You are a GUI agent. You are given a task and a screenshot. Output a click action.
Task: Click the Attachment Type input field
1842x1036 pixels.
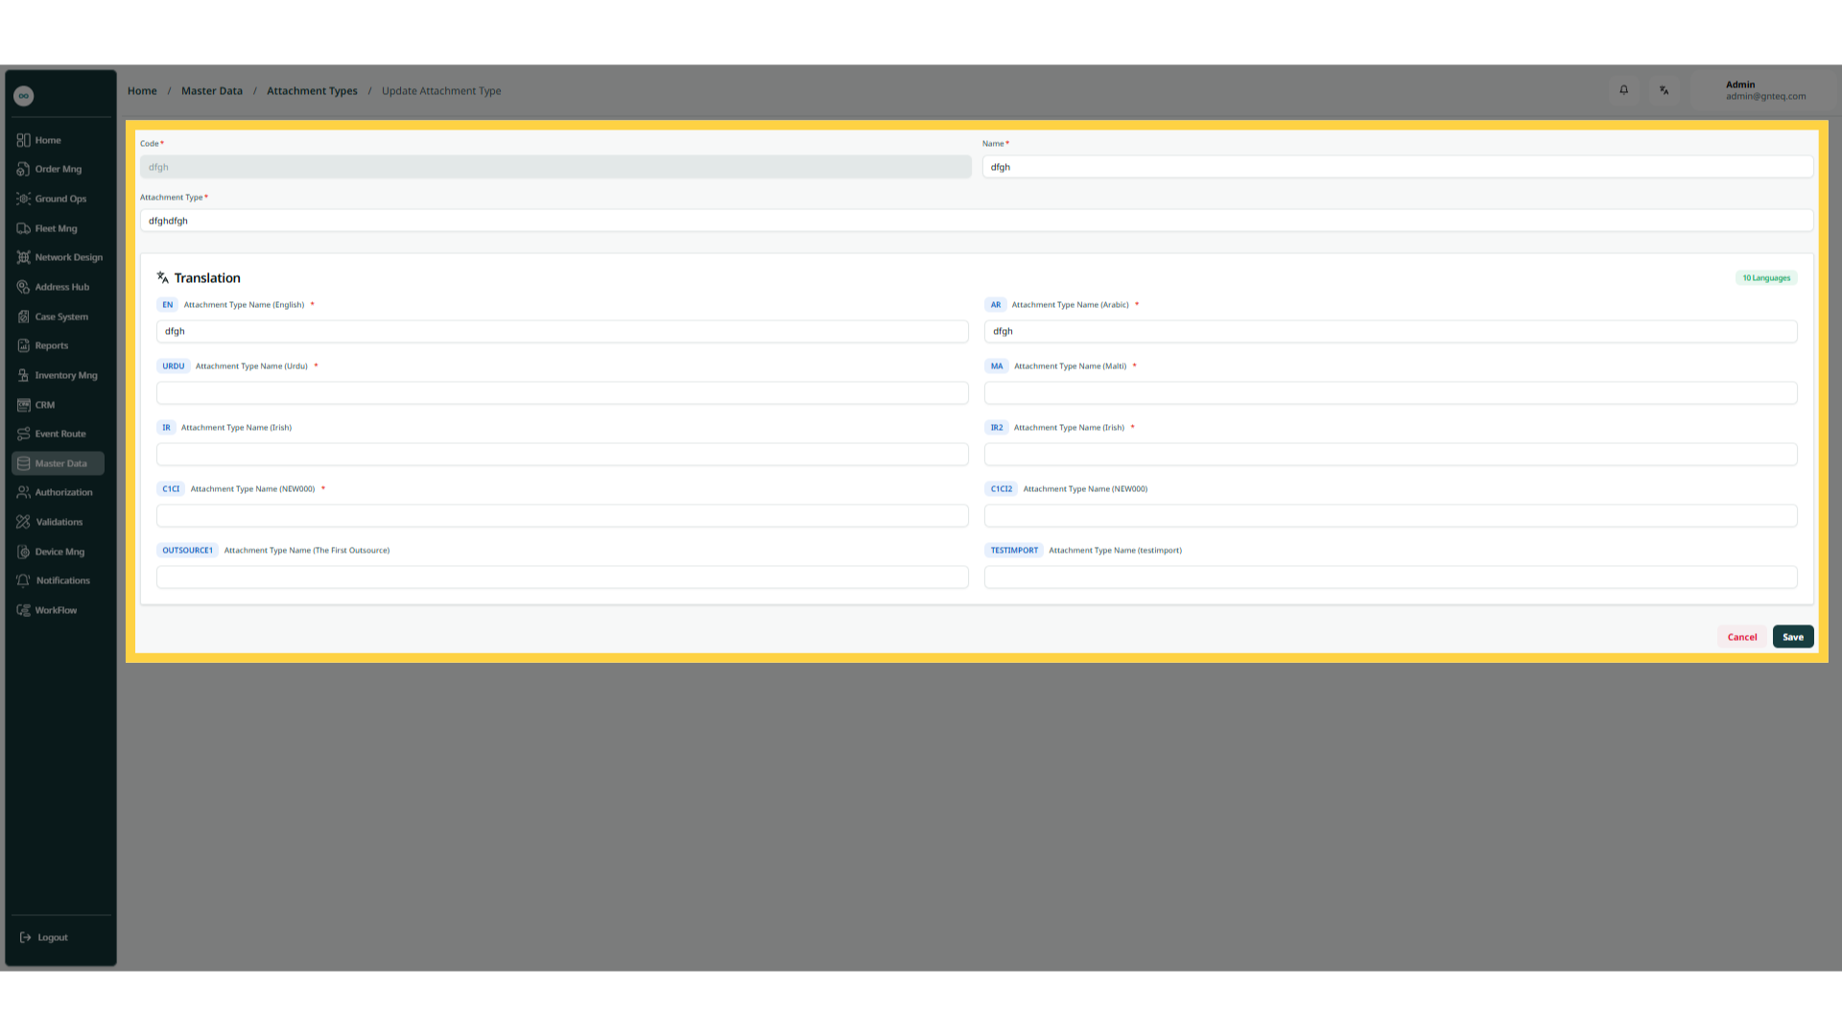click(977, 221)
